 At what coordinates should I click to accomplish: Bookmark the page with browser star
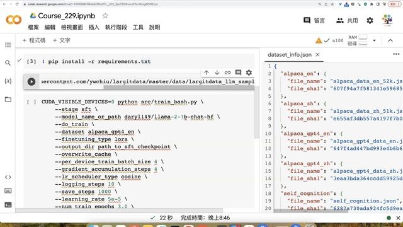click(x=332, y=4)
